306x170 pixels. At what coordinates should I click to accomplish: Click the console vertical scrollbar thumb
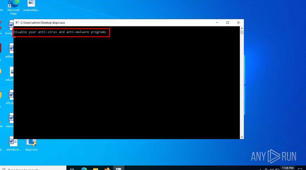coord(242,32)
